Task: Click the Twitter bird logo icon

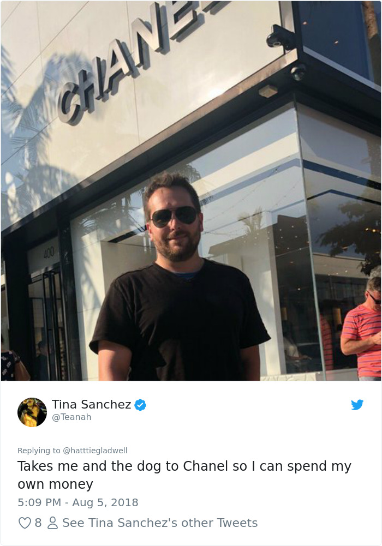Action: pos(357,405)
